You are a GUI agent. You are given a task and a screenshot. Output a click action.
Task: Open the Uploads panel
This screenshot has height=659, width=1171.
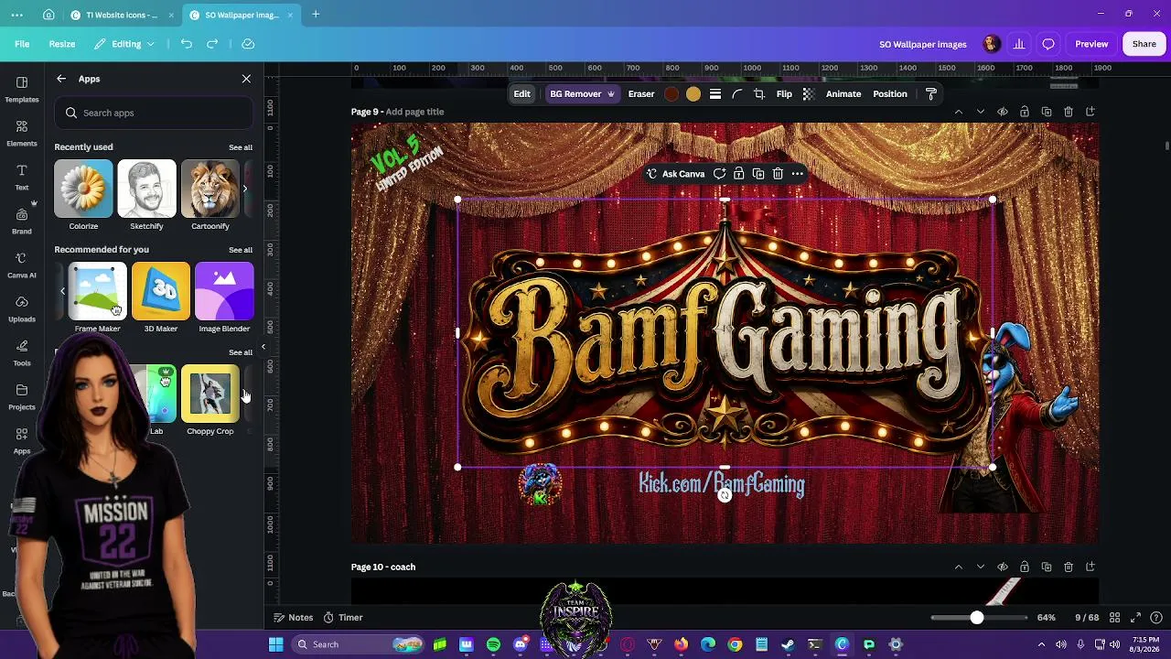[22, 308]
